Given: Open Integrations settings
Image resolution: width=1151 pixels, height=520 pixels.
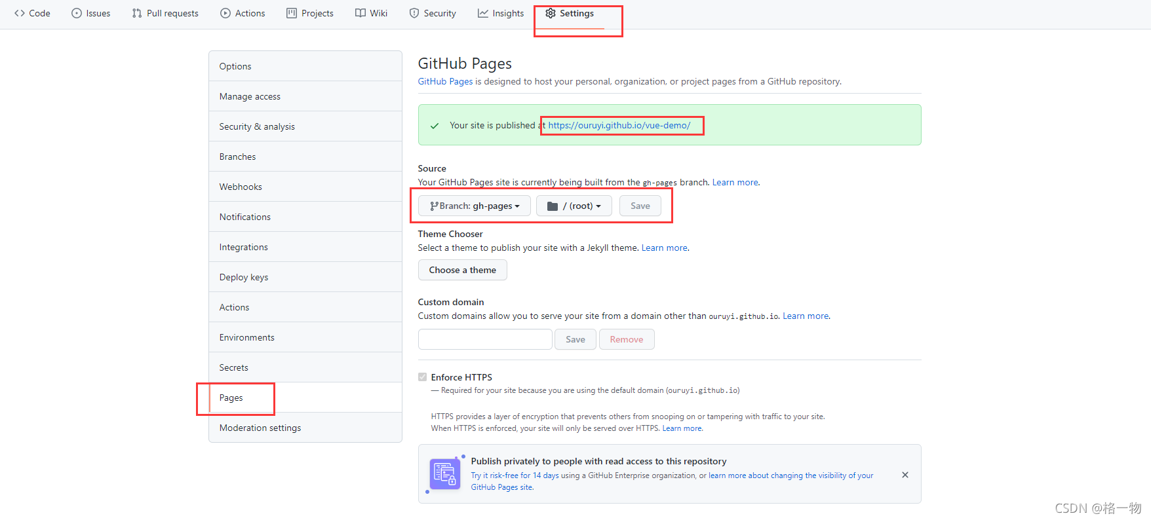Looking at the screenshot, I should pos(305,247).
